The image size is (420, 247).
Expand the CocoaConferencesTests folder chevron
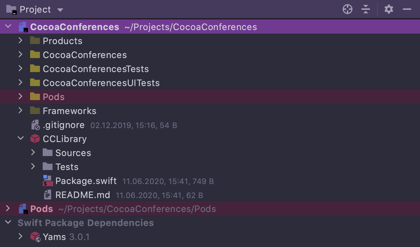coord(21,69)
